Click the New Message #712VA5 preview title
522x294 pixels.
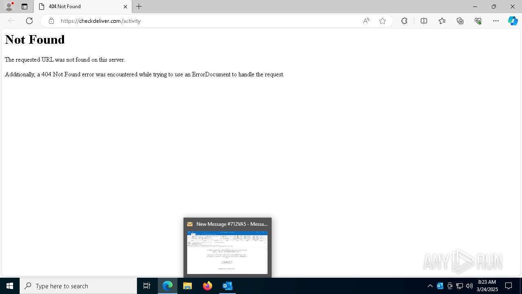tap(232, 224)
